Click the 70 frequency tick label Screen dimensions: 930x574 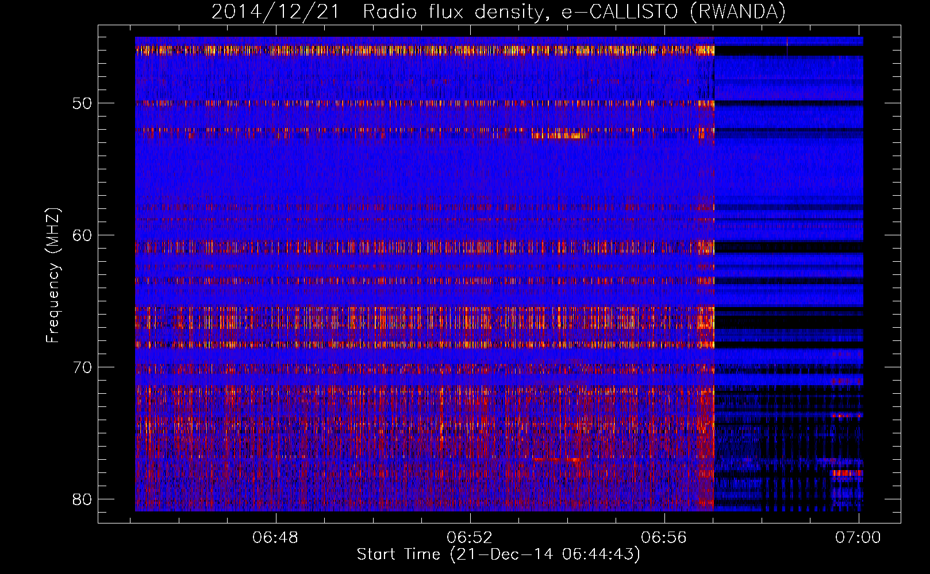(82, 367)
